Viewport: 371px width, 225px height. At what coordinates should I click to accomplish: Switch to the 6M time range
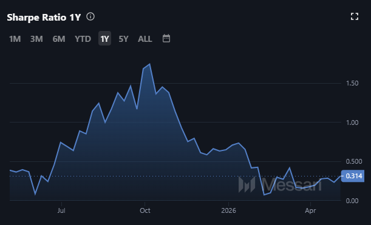[x=59, y=39]
